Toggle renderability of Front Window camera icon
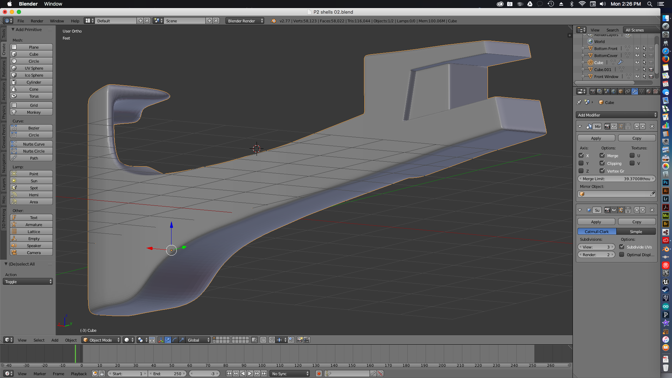Screen dimensions: 672x378 [x=651, y=76]
